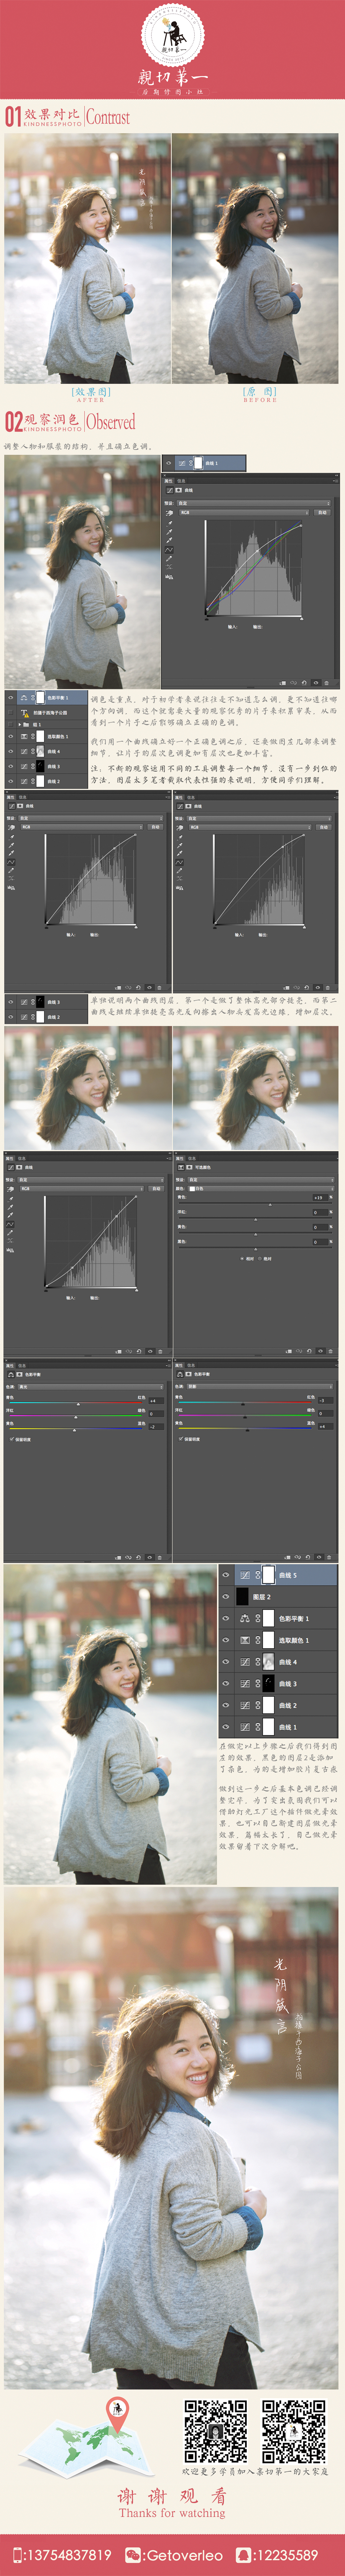Collapse multi-color Curves panel with double-arrow icon
Viewport: 345px width, 2576px height.
click(x=336, y=475)
